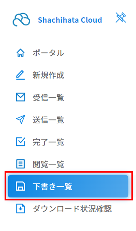Open the 閲覧一覧 viewing list
This screenshot has height=231, width=136.
click(x=48, y=164)
